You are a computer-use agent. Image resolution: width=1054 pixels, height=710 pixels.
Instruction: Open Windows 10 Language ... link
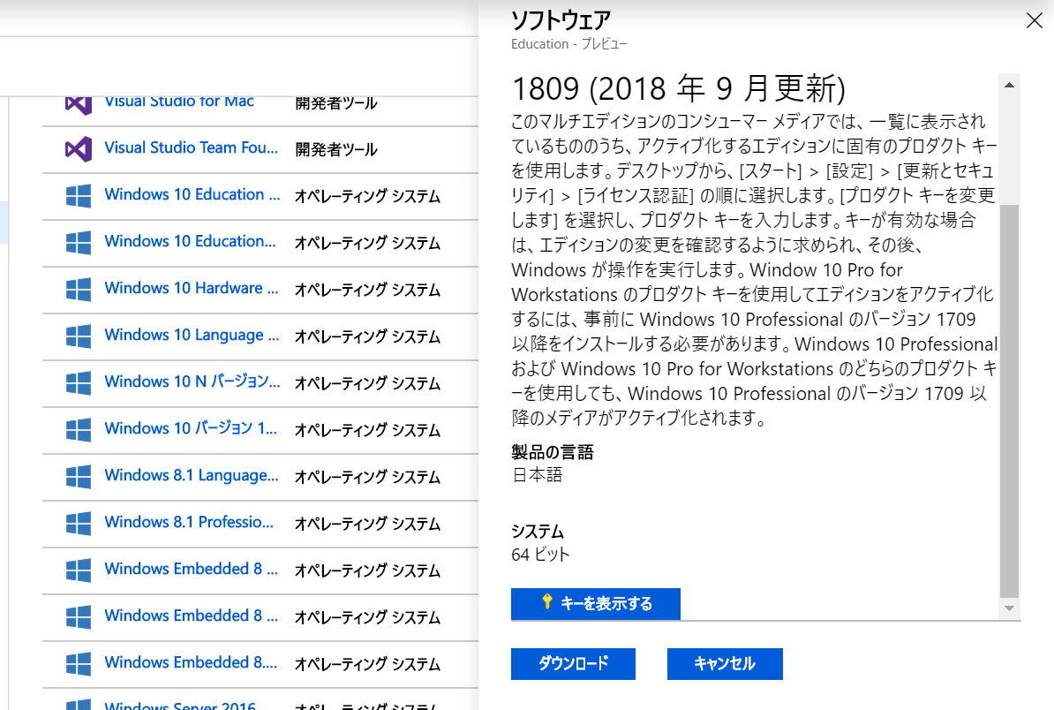click(192, 336)
